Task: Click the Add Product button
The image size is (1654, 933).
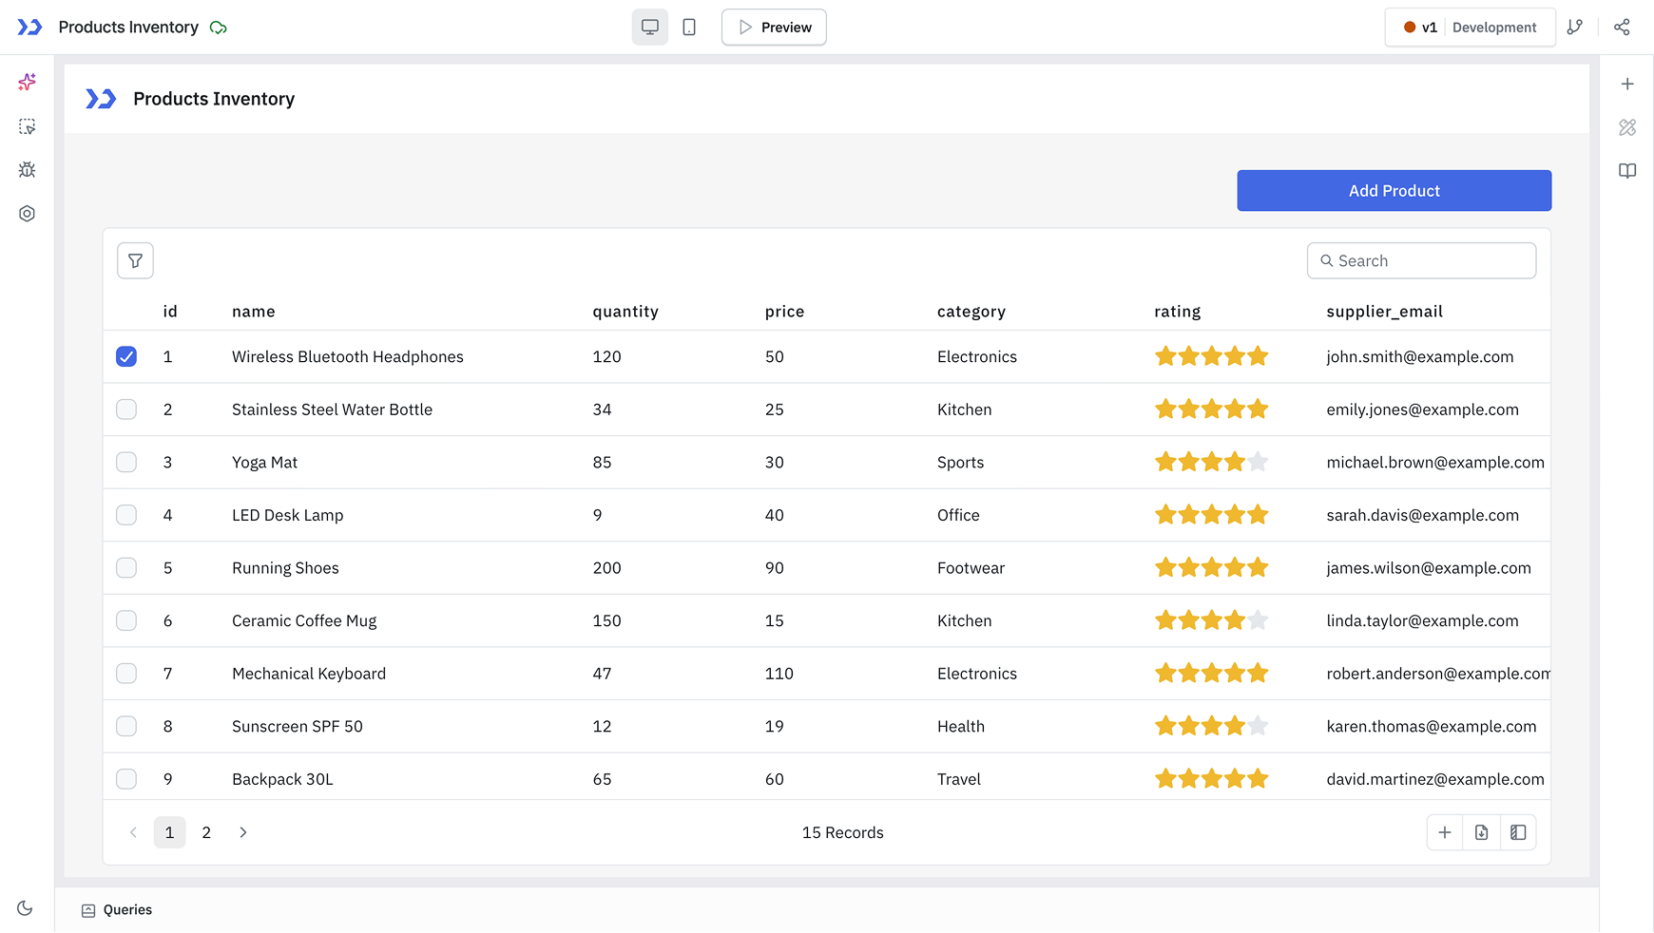Action: coord(1394,191)
